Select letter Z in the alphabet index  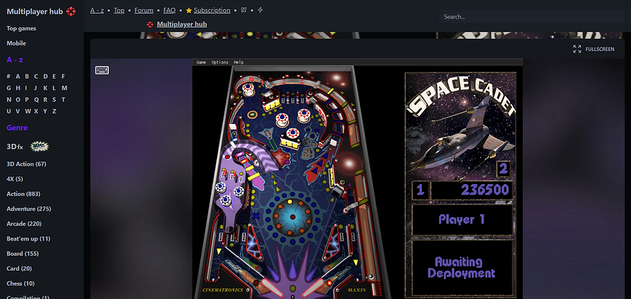tap(54, 111)
